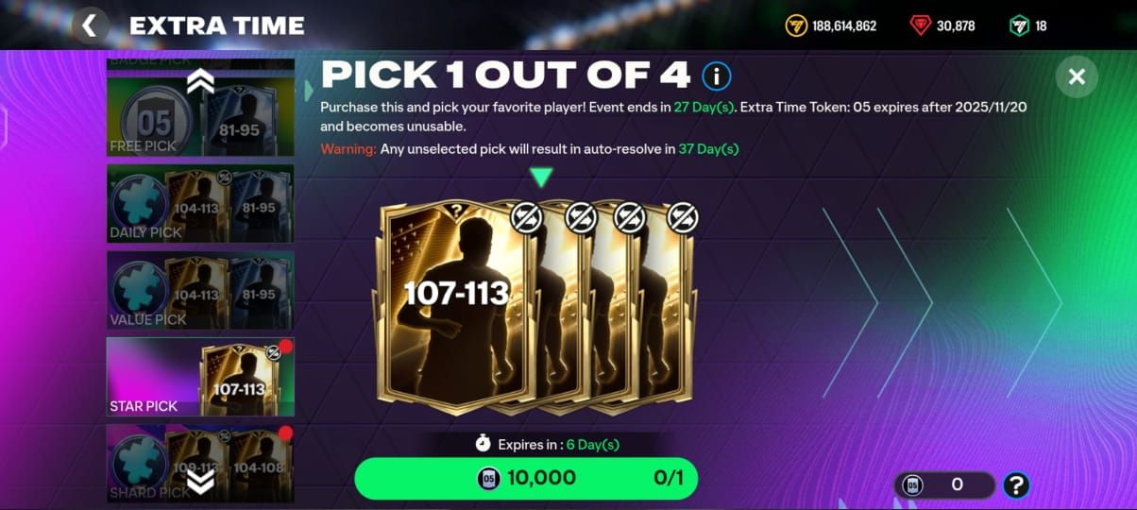1137x510 pixels.
Task: Tap the green token currency icon showing 18
Action: point(1019,25)
